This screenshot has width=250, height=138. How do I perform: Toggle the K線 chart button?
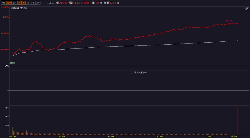tap(3, 3)
